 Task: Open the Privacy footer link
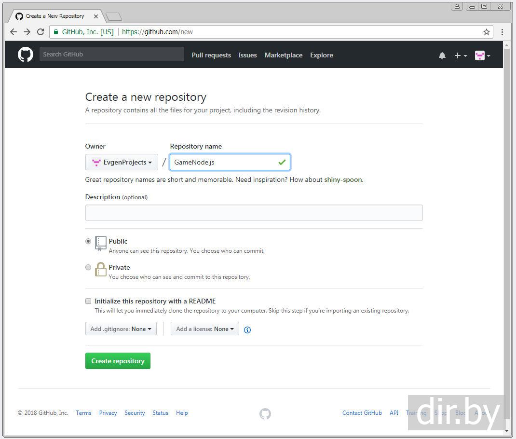[x=108, y=413]
